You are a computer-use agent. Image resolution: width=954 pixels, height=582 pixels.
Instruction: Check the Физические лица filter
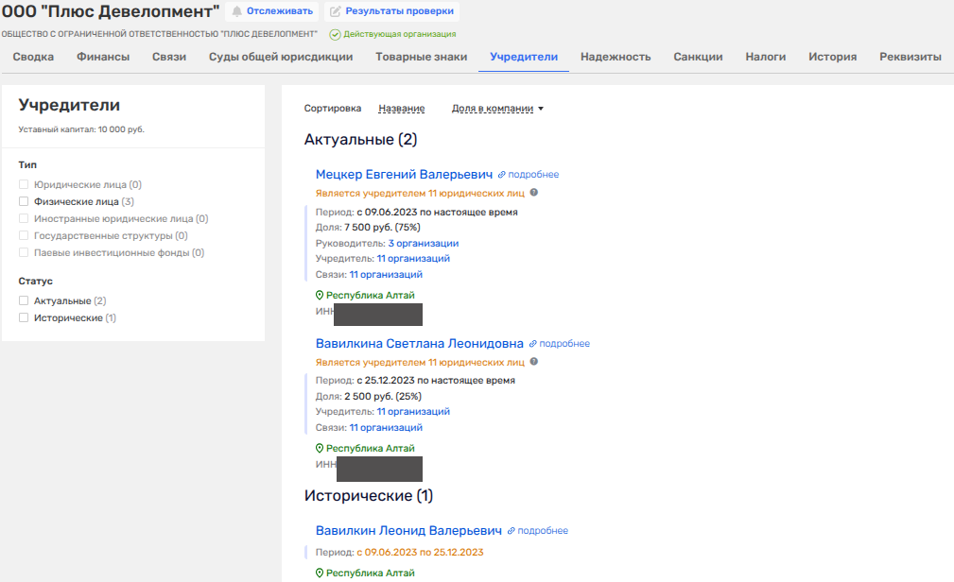click(x=24, y=201)
